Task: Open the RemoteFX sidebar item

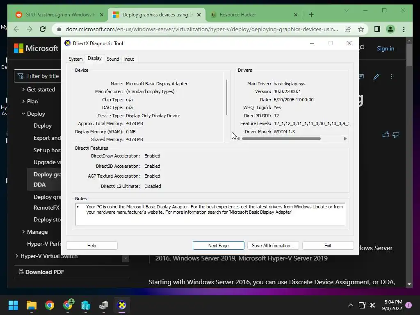Action: [47, 208]
